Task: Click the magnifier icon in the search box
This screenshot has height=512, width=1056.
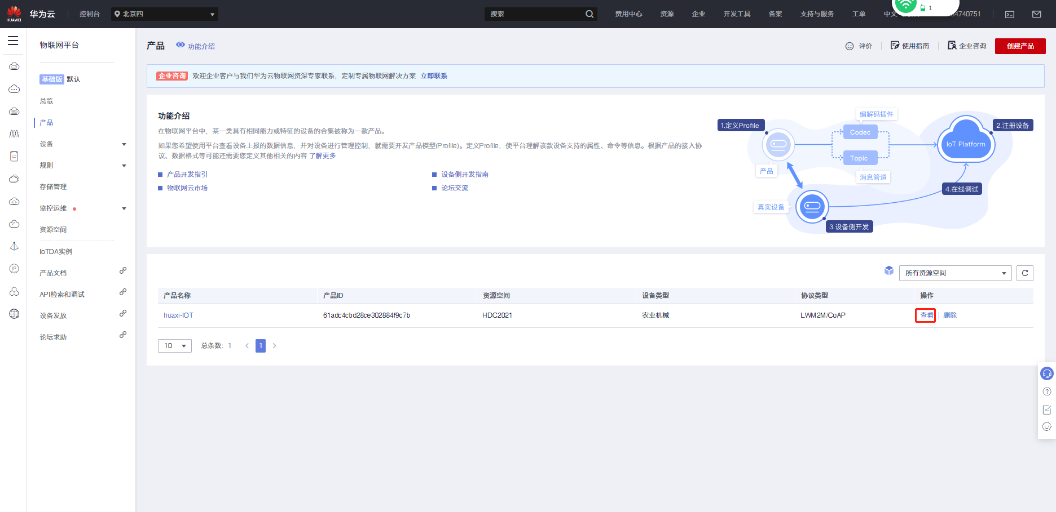Action: [589, 14]
